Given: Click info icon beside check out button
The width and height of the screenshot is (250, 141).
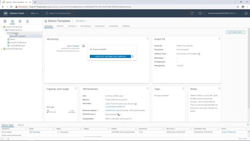Looking at the screenshot, I should [x=133, y=56].
